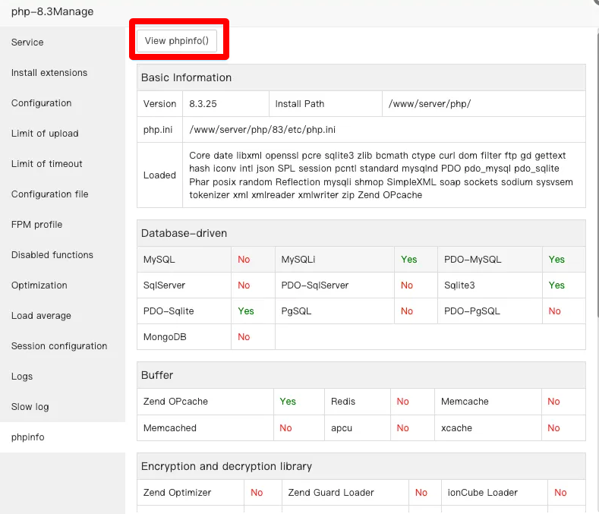
Task: Select the Logs menu item
Action: tap(63, 377)
